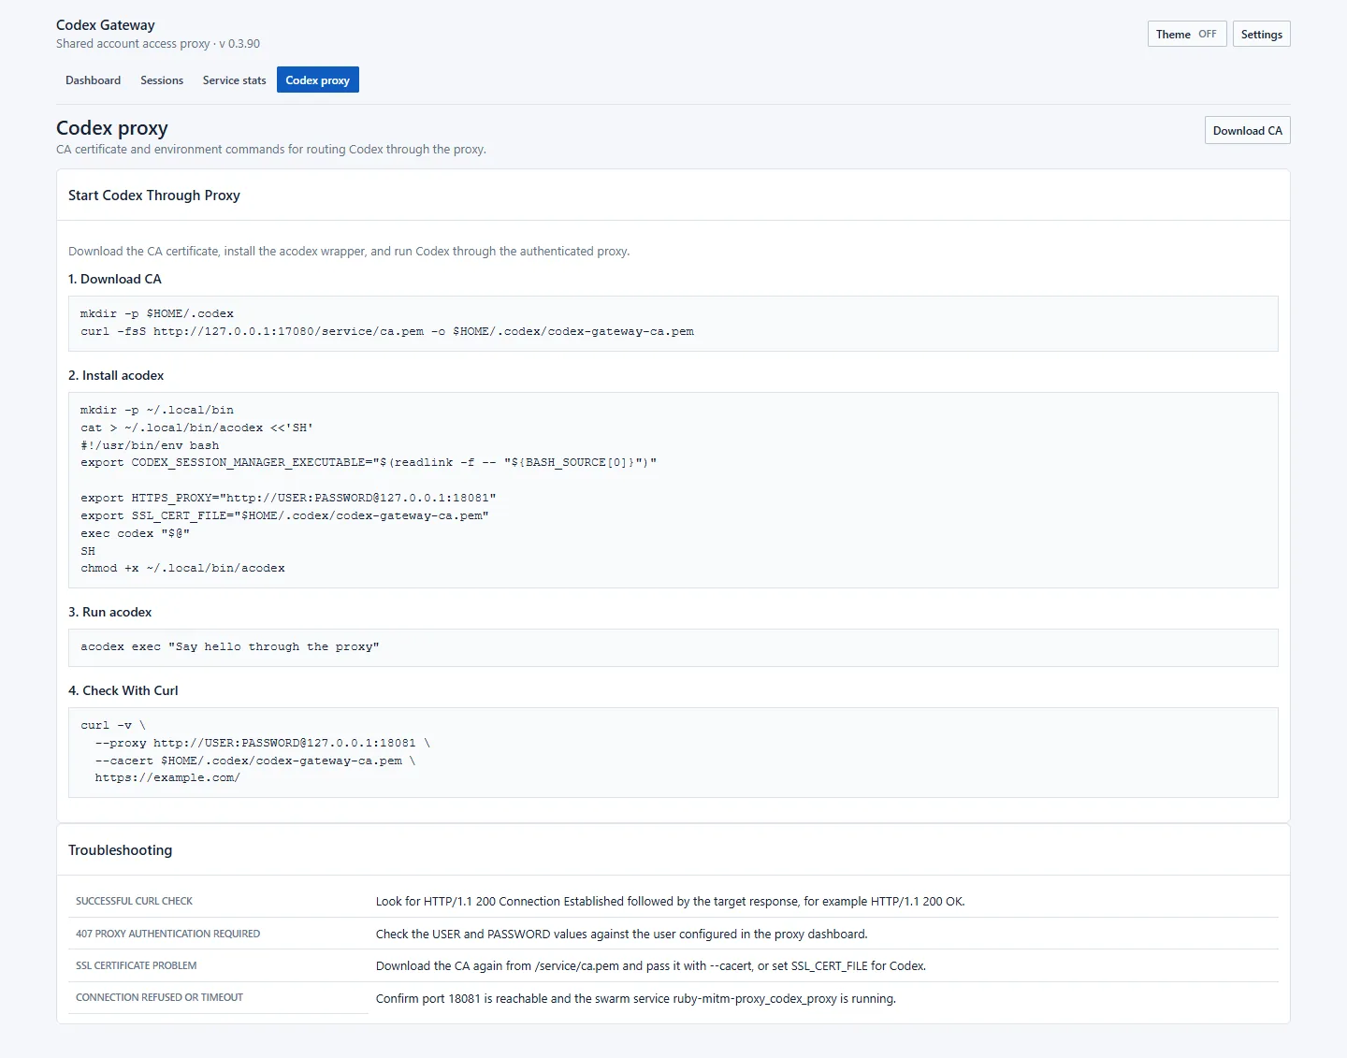Open Settings

point(1261,35)
